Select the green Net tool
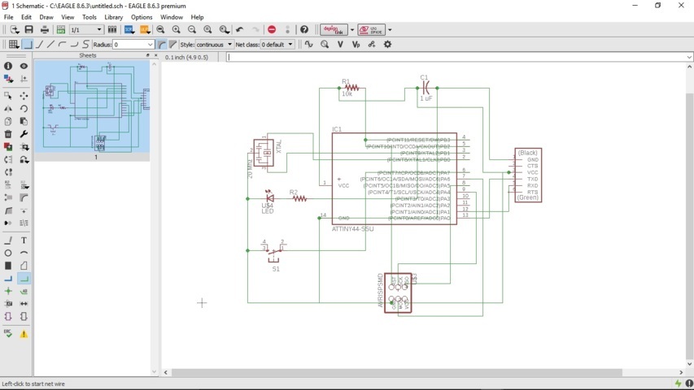Image resolution: width=694 pixels, height=390 pixels. pyautogui.click(x=24, y=279)
